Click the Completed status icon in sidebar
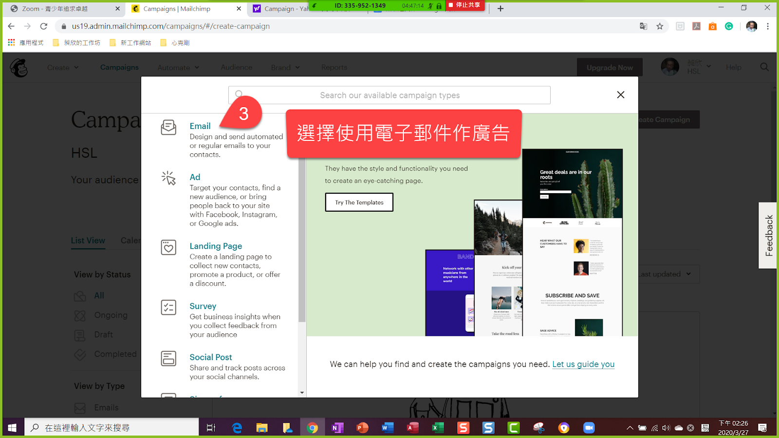The height and width of the screenshot is (438, 779). point(80,355)
